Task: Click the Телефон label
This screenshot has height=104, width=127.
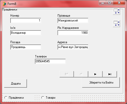Action: click(41, 56)
